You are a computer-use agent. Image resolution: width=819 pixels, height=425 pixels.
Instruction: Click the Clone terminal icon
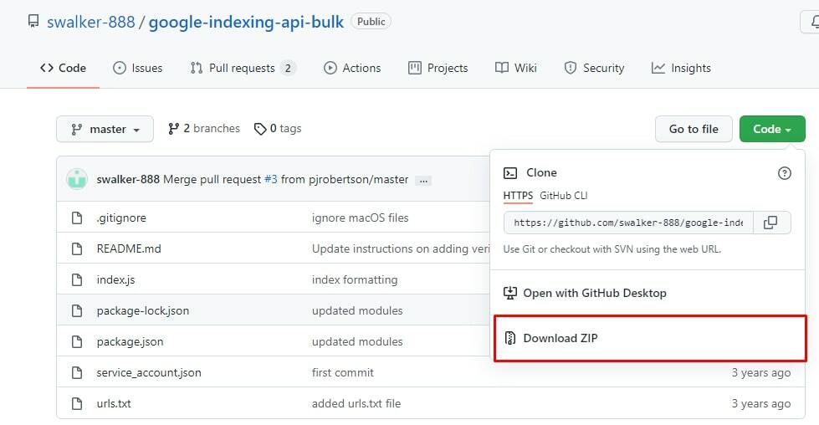pos(509,173)
